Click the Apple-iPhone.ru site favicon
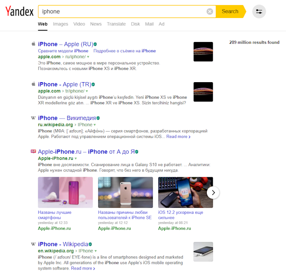The height and width of the screenshot is (277, 286). point(33,151)
